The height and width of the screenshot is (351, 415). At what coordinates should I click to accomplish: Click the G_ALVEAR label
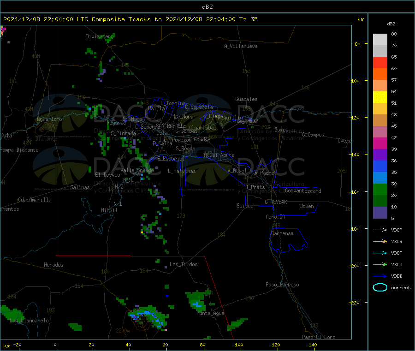[x=276, y=202]
